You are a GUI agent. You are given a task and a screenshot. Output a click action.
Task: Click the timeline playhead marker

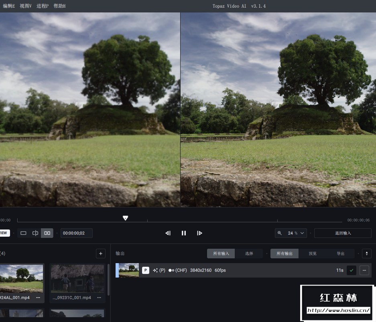coord(125,218)
